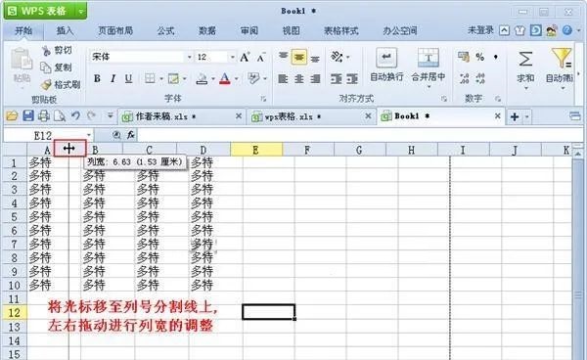
Task: Click the Save icon in quick toolbar
Action: click(28, 116)
